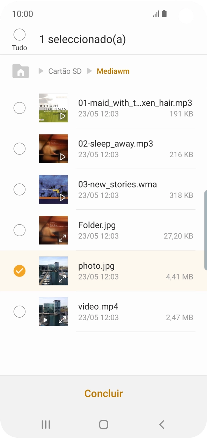This screenshot has height=438, width=207.
Task: Tap the photo.jpg marina thumbnail
Action: pos(53,271)
